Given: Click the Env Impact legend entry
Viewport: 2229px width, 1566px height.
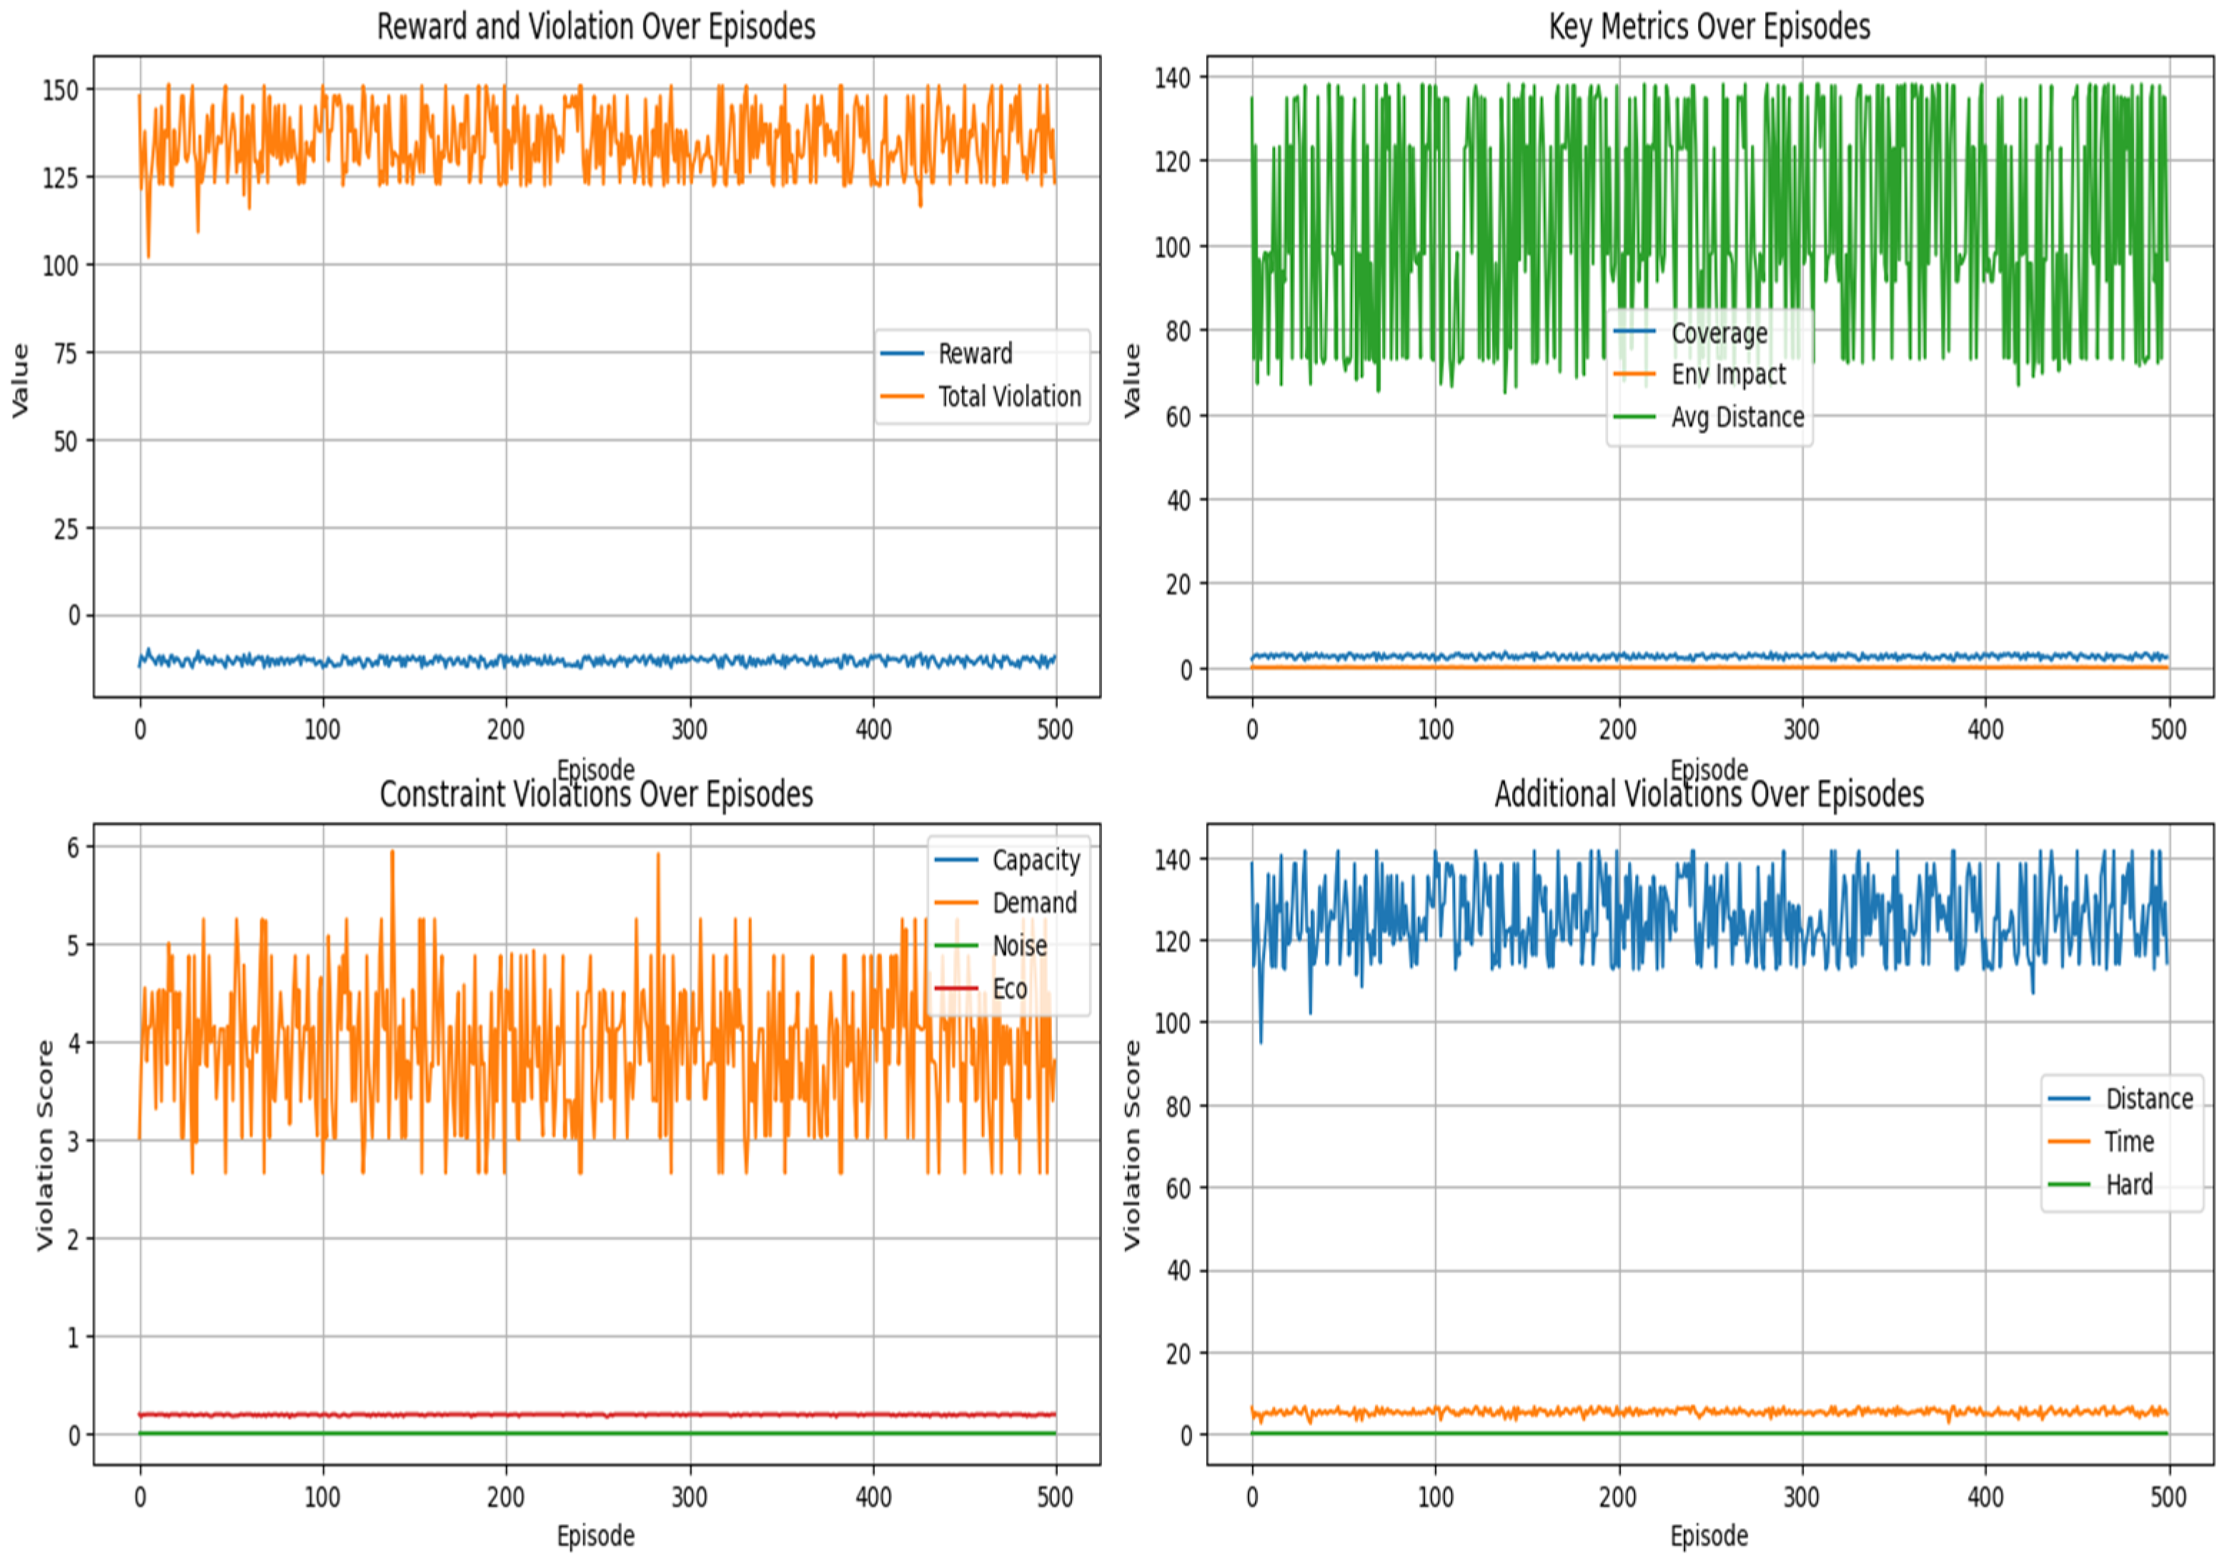Looking at the screenshot, I should [x=1727, y=374].
